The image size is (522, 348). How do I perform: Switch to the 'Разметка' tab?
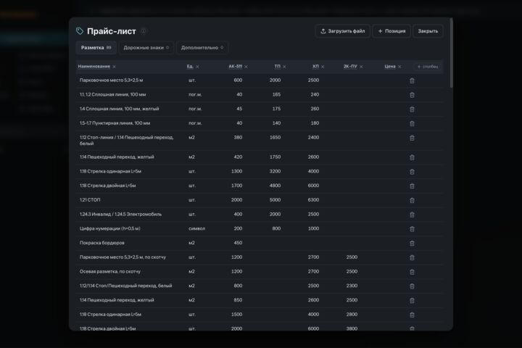coord(96,48)
